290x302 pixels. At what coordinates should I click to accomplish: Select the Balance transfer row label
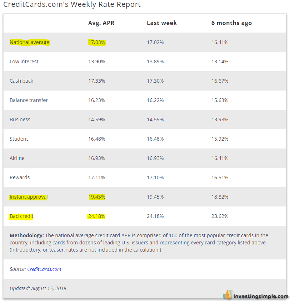click(x=29, y=100)
